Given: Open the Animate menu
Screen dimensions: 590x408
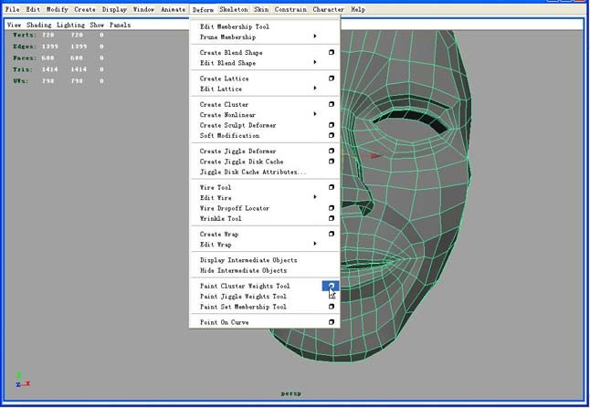Looking at the screenshot, I should click(174, 9).
